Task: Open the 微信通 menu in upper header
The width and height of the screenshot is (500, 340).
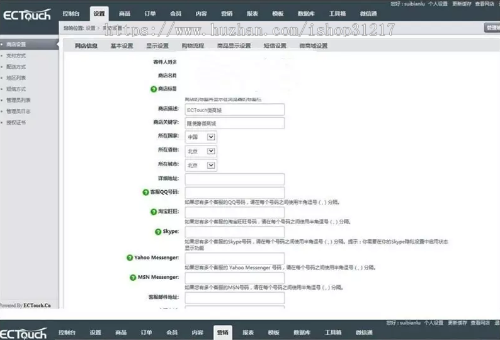Action: [368, 14]
